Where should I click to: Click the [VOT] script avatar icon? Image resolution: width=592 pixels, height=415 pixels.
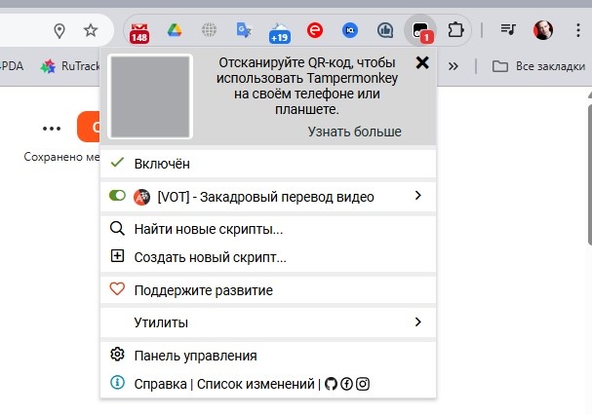click(141, 197)
